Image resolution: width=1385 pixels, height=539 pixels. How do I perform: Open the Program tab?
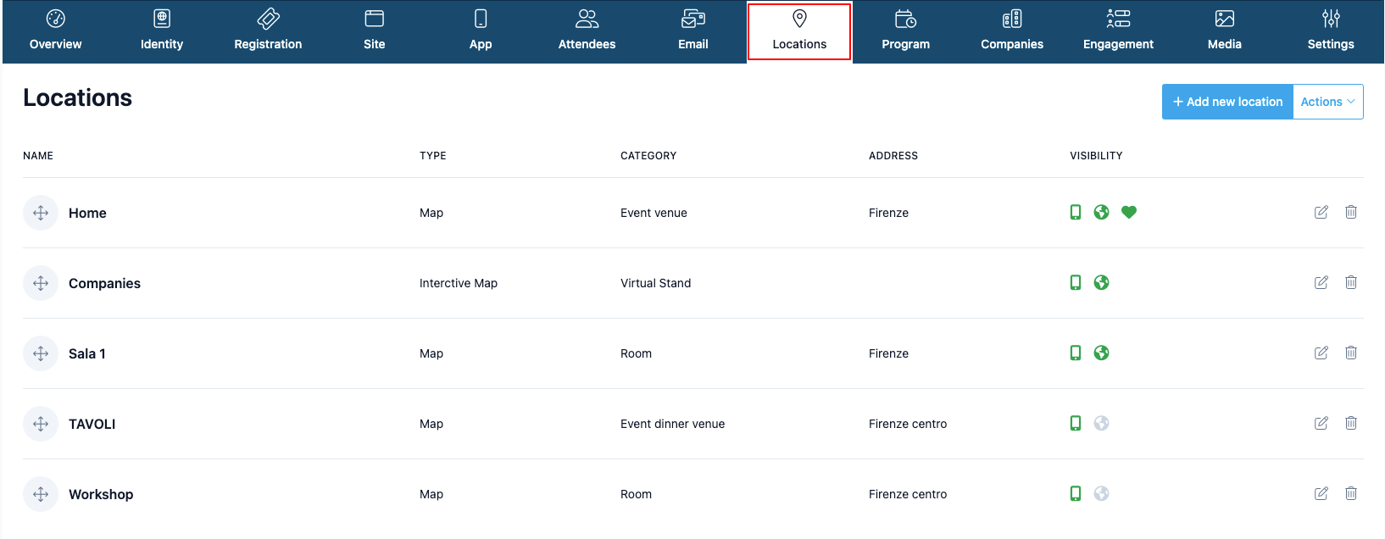pos(906,31)
